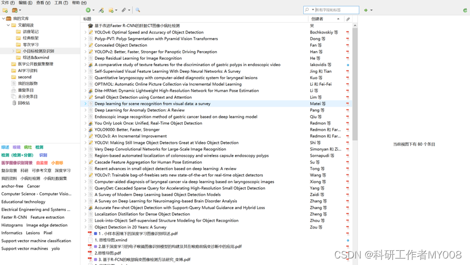Image resolution: width=470 pixels, height=265 pixels.
Task: Open the New Library box icon menu
Action: click(x=16, y=10)
